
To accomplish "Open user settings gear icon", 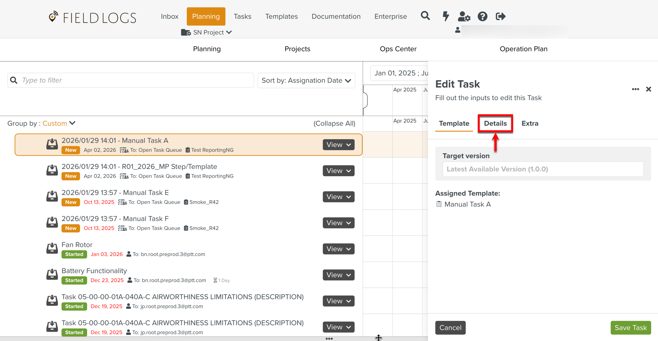I will [x=464, y=16].
